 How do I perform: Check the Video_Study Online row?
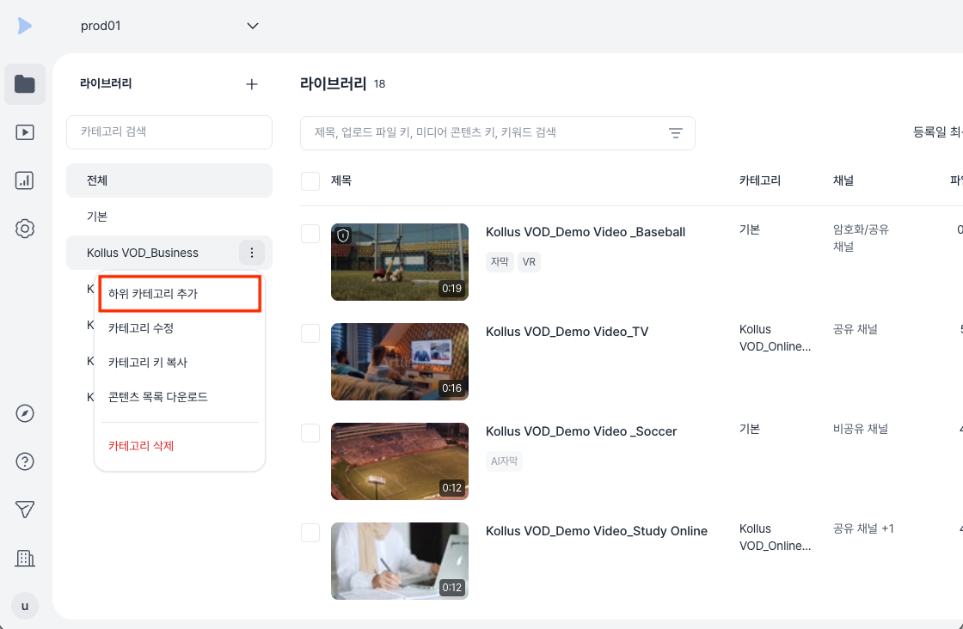click(x=310, y=533)
